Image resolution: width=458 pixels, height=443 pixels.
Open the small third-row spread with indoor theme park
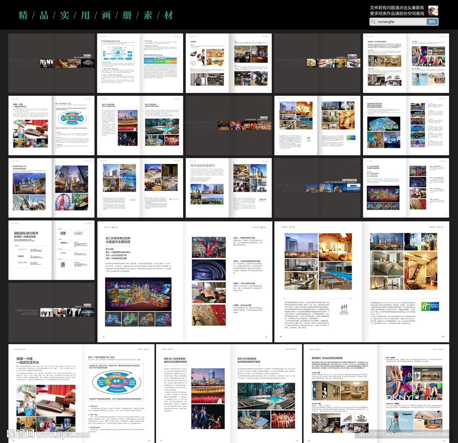tap(406, 188)
